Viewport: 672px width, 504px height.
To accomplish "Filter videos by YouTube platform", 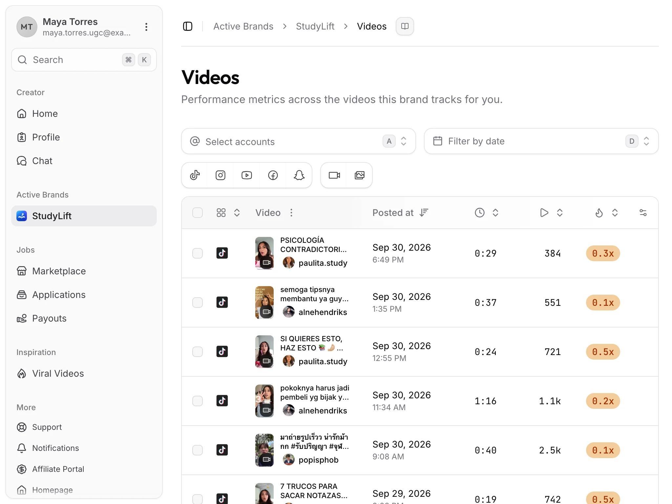I will point(247,175).
